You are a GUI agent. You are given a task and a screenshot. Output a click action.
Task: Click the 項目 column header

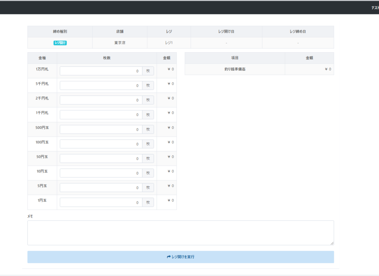pyautogui.click(x=235, y=58)
